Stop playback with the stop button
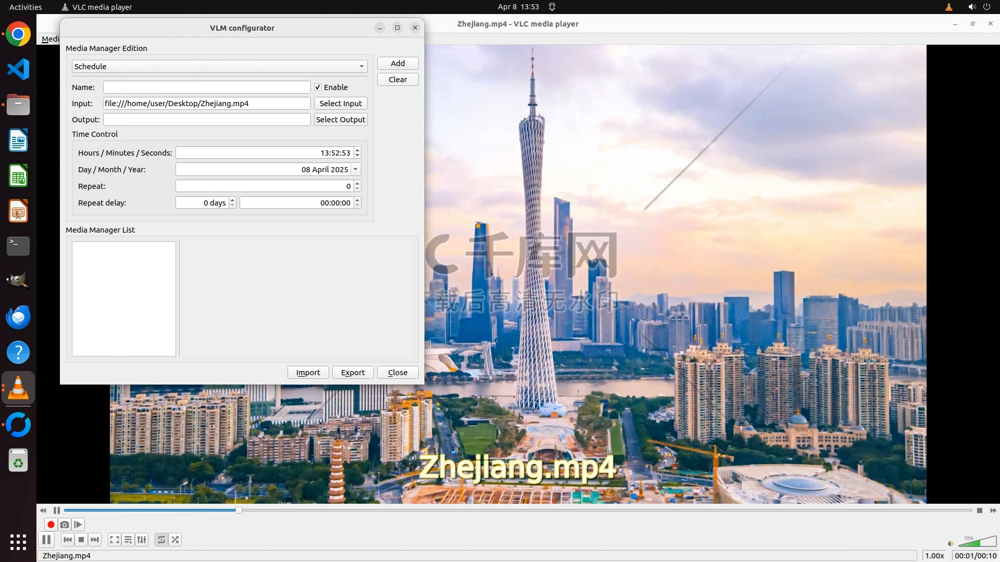This screenshot has height=562, width=1000. click(x=81, y=540)
